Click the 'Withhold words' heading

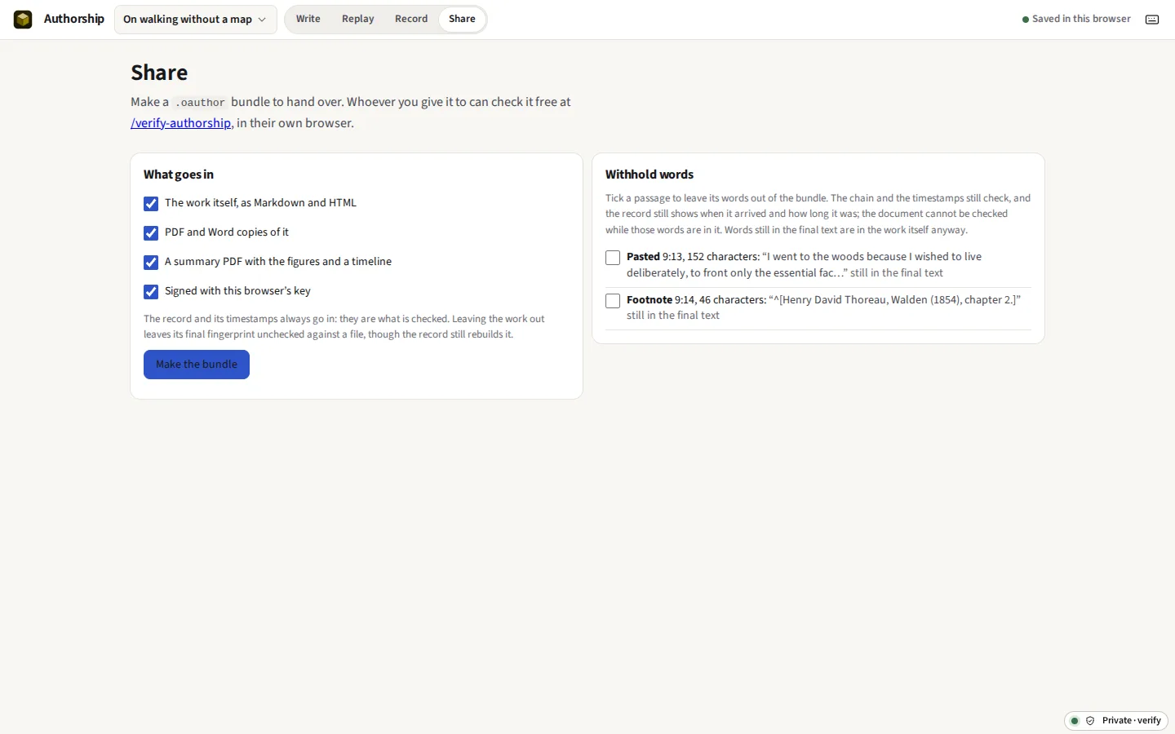pos(650,175)
